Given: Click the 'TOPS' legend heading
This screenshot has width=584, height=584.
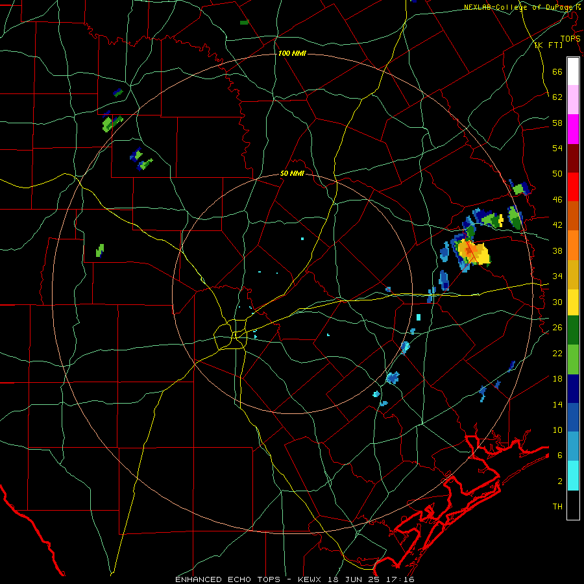Looking at the screenshot, I should tap(570, 38).
